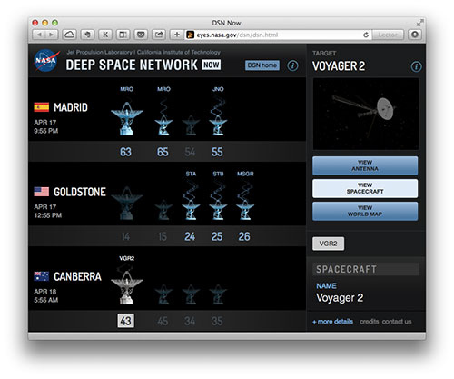Open the contact us link
454x379 pixels.
(x=397, y=322)
